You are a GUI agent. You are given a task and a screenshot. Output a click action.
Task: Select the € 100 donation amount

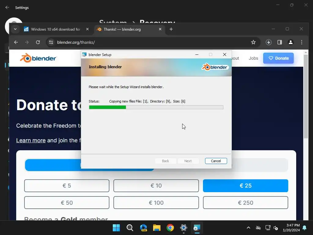pos(156,203)
